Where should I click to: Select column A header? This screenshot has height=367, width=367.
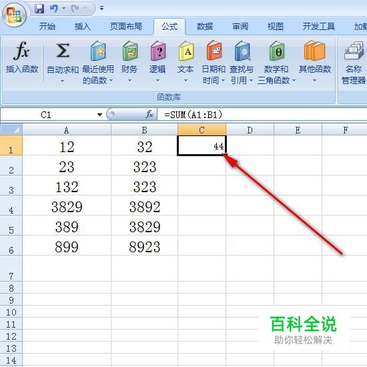tap(67, 130)
